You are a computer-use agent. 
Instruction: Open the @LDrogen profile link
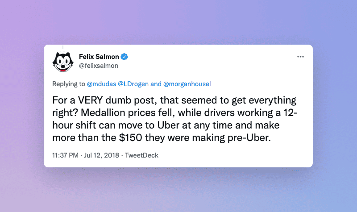click(x=133, y=84)
